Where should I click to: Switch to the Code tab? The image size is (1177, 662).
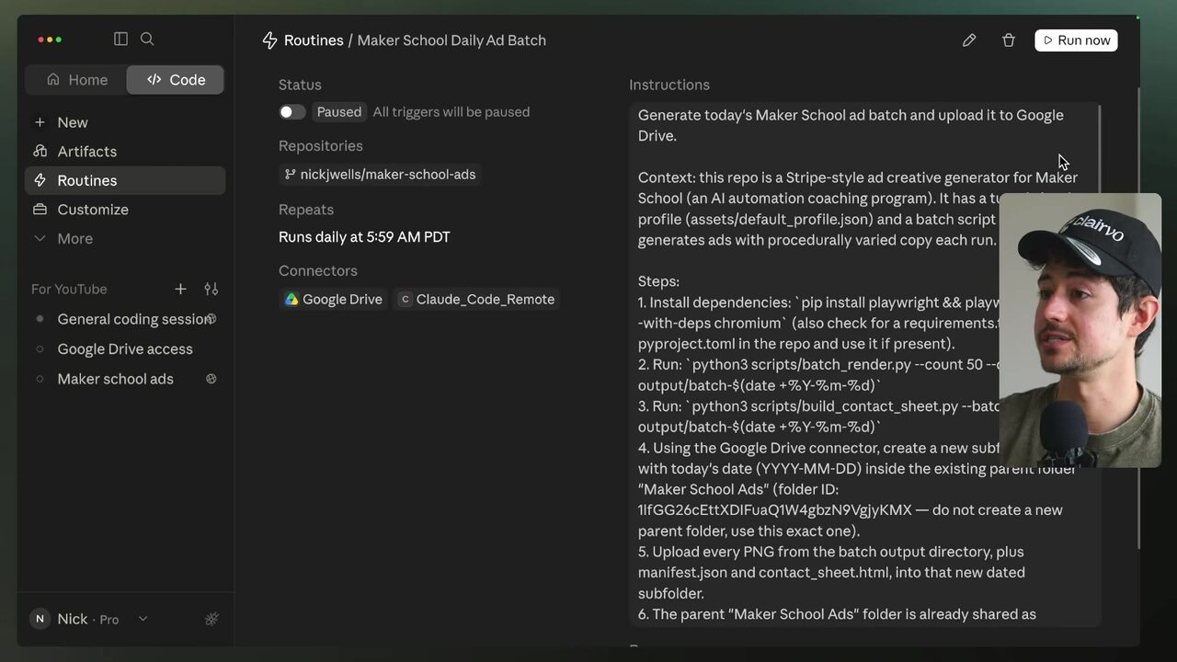(x=176, y=80)
